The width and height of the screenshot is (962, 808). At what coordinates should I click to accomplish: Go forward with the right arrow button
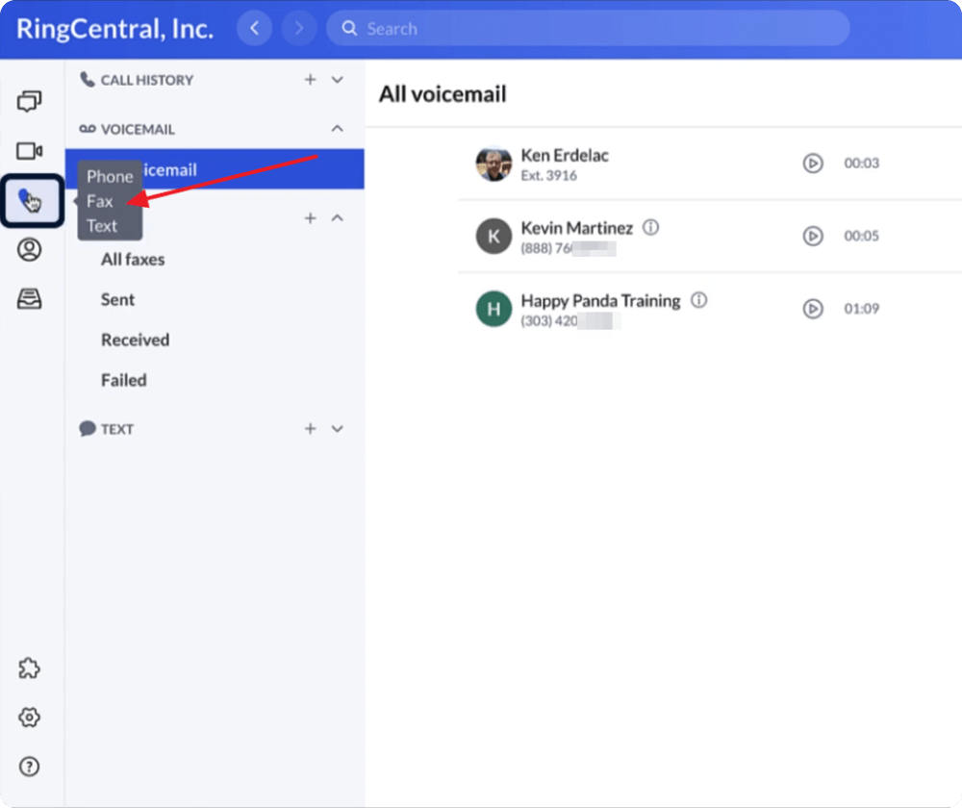[299, 28]
